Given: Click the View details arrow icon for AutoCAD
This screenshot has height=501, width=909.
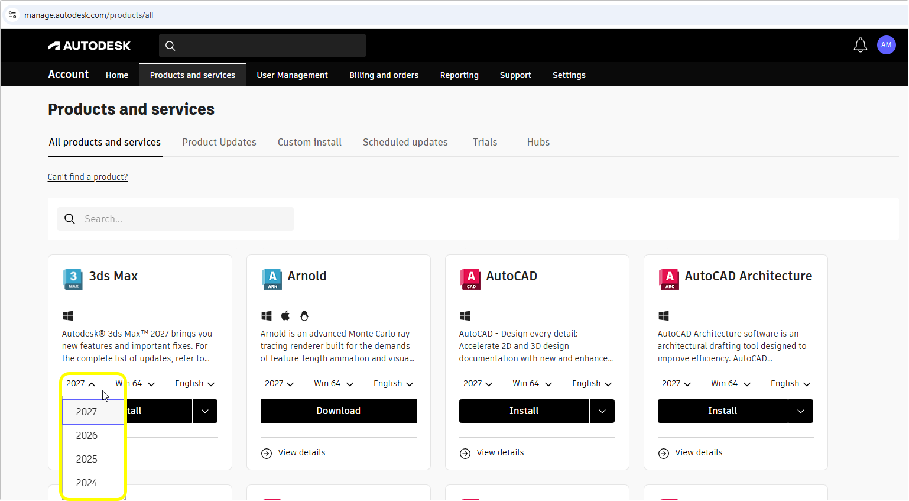Looking at the screenshot, I should (465, 453).
